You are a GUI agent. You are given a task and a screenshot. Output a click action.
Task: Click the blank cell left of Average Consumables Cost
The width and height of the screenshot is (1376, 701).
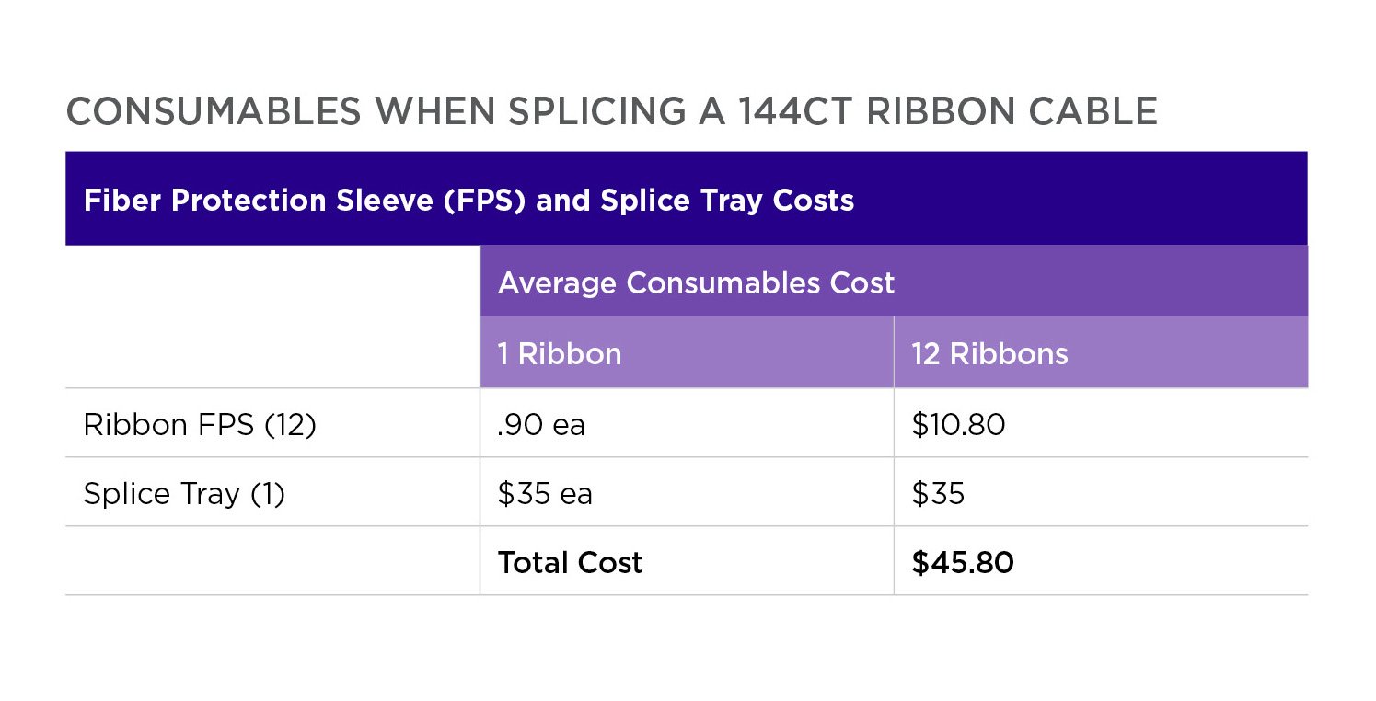[272, 316]
